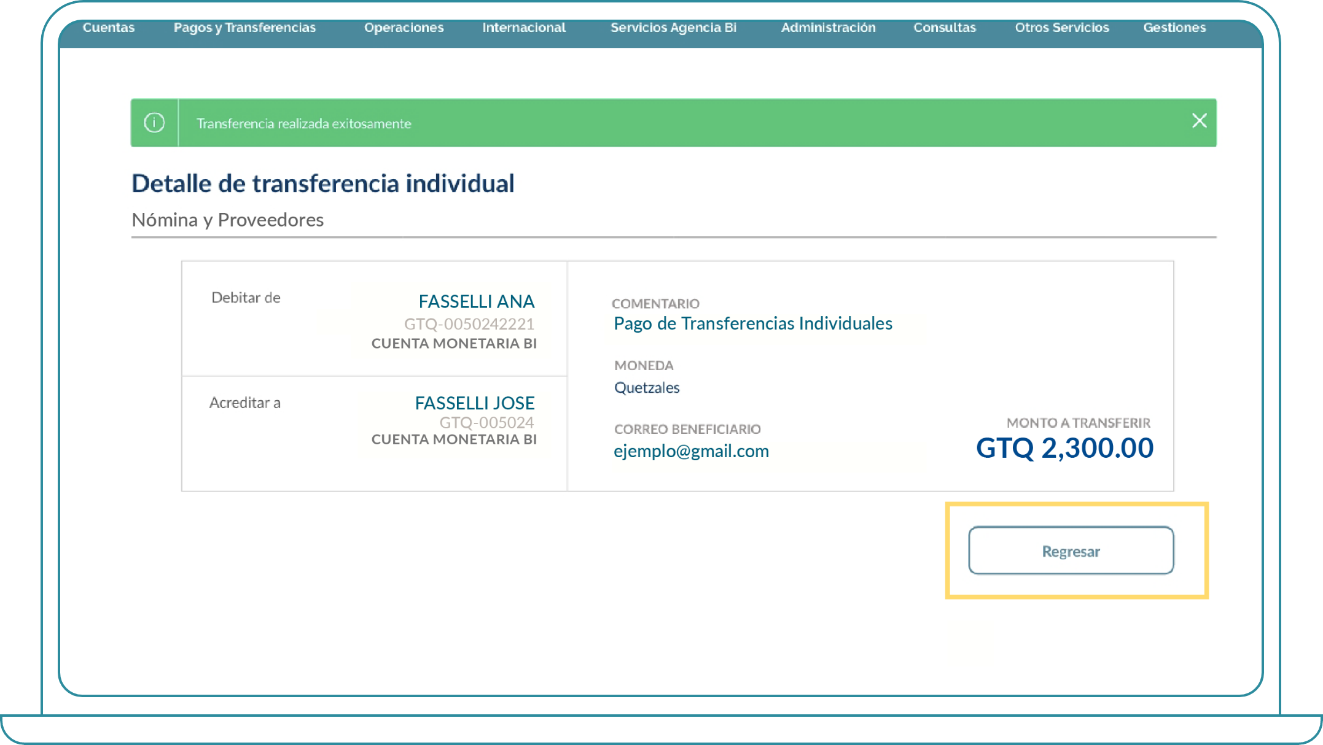
Task: Select the FASSELLI JOSE account name
Action: coord(475,403)
